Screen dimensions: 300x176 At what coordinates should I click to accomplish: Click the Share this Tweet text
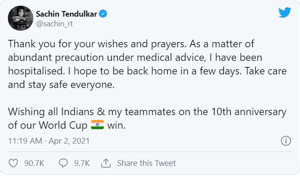146,163
